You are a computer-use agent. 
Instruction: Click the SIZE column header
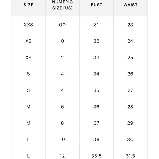[29, 5]
